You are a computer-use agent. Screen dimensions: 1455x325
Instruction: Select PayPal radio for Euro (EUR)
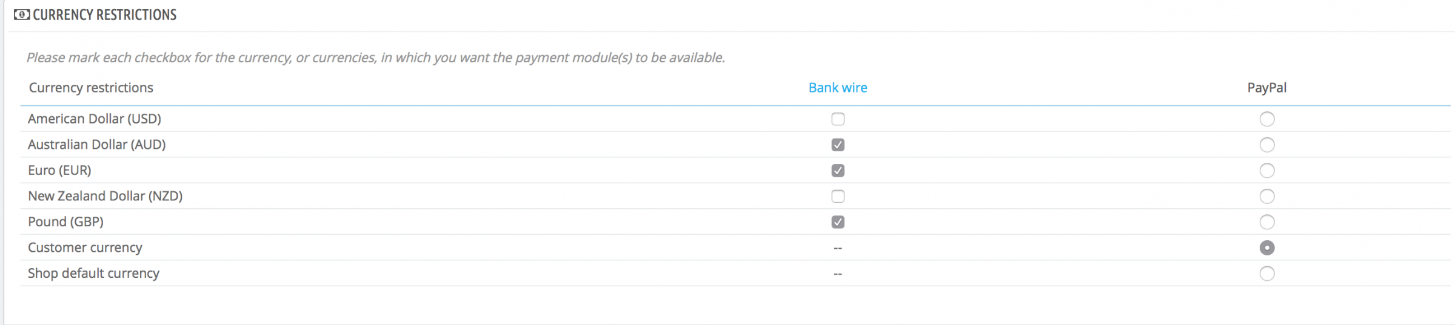(x=1267, y=171)
